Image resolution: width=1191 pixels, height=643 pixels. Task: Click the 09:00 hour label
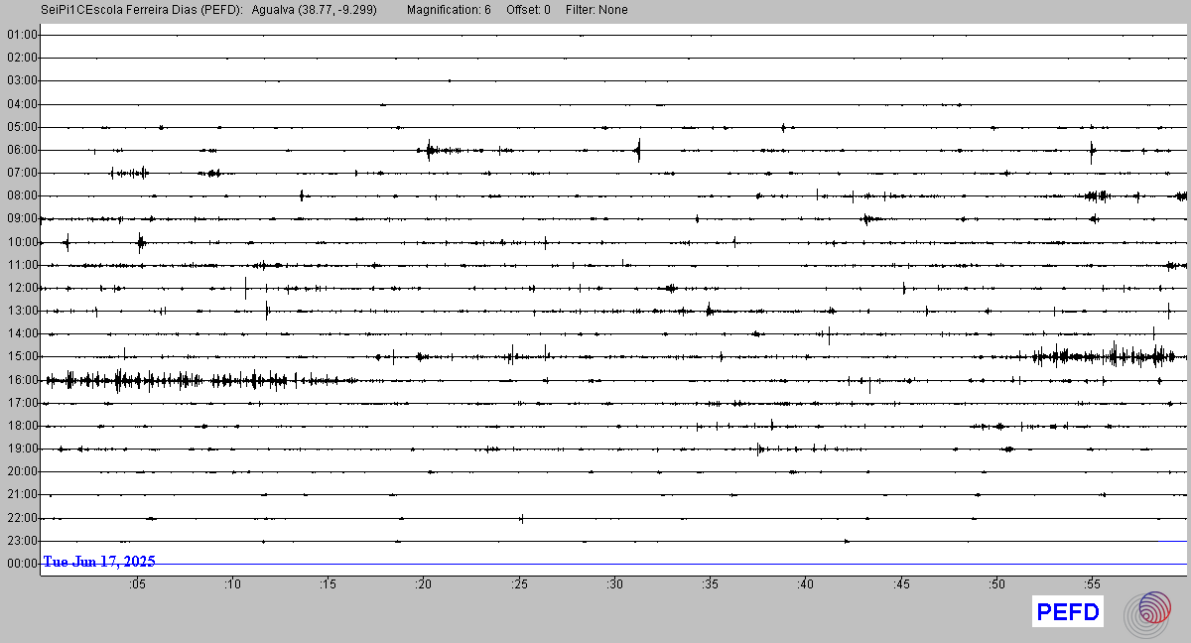pyautogui.click(x=22, y=218)
